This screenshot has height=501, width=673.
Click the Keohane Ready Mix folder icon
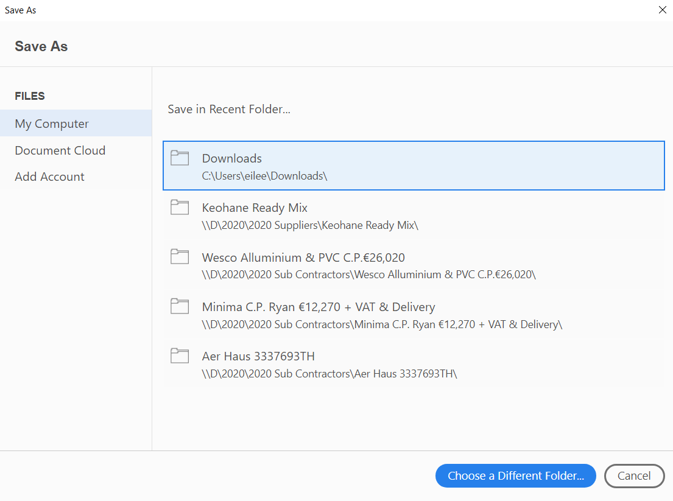pyautogui.click(x=180, y=207)
